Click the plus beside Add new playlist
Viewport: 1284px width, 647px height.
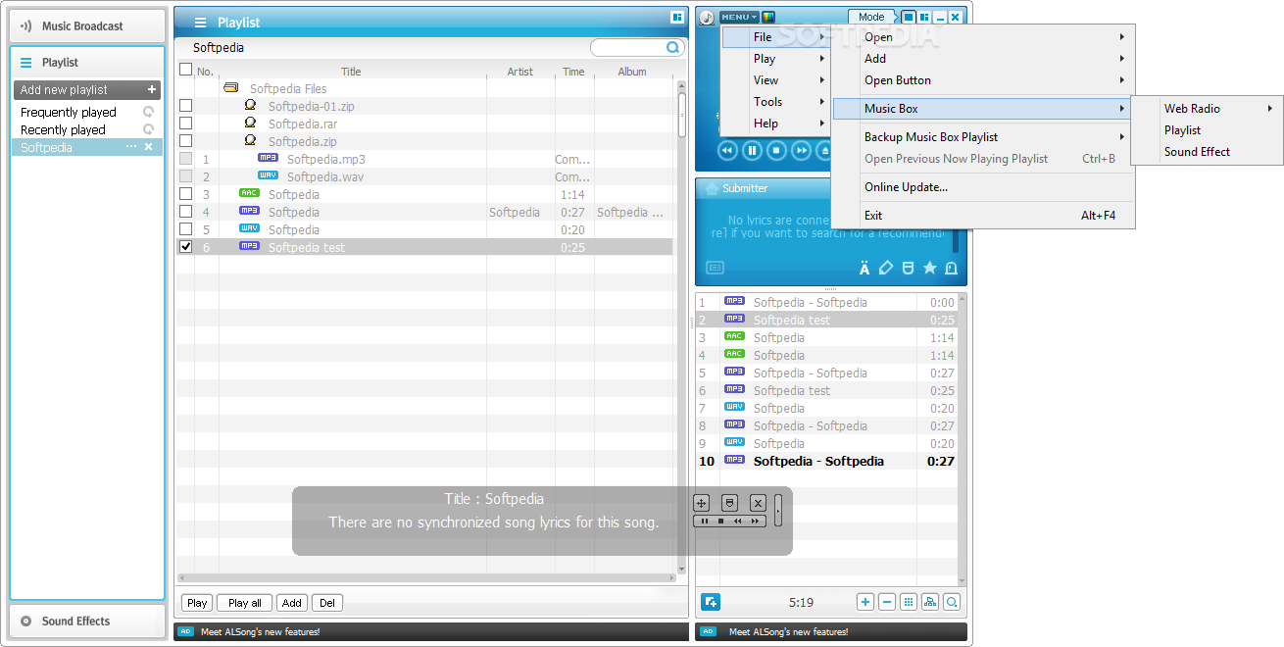tap(152, 89)
